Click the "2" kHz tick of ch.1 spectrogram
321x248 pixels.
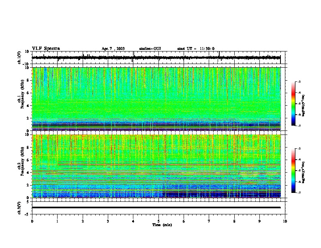(x=28, y=118)
